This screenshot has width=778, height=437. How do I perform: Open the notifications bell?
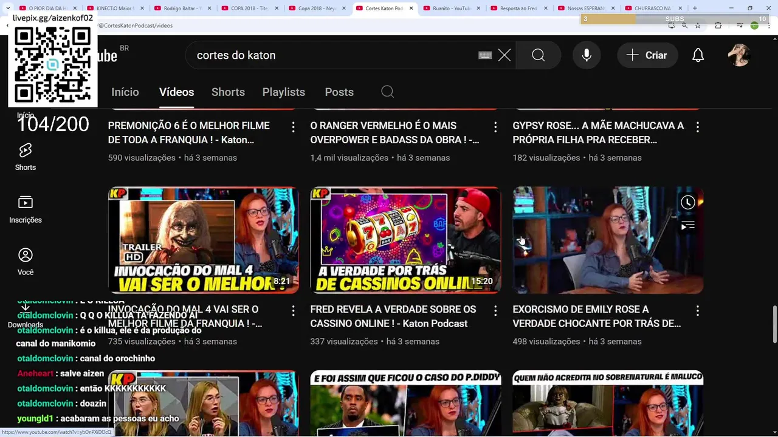[x=698, y=55]
